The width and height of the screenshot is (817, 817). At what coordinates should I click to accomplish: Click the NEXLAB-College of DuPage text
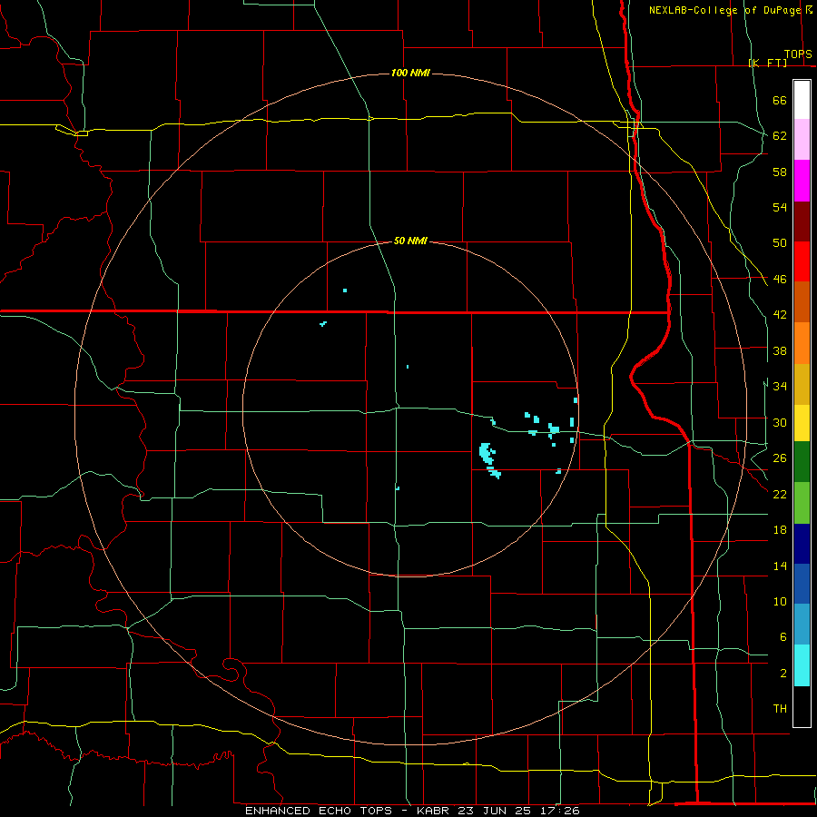coord(725,10)
